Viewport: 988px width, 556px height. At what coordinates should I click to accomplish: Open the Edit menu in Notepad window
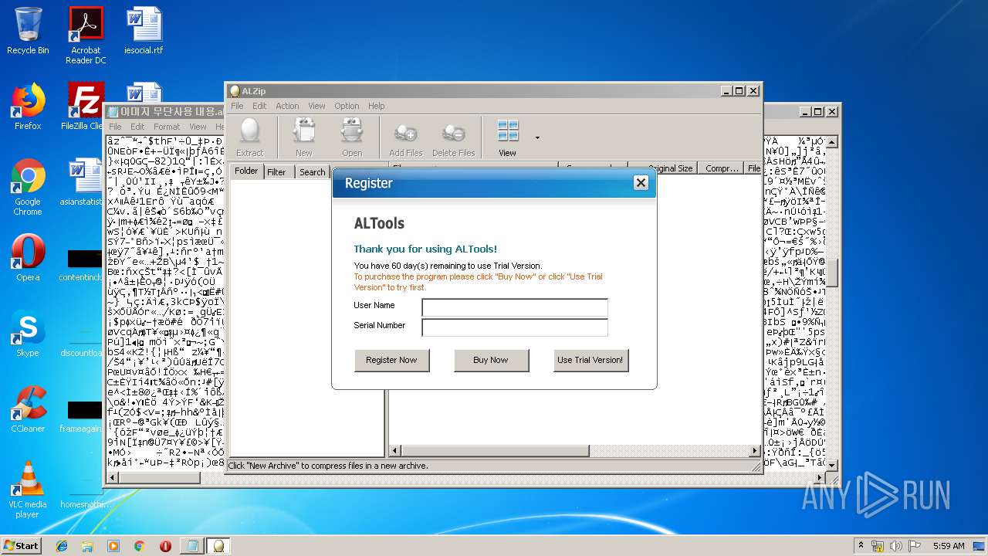[137, 127]
